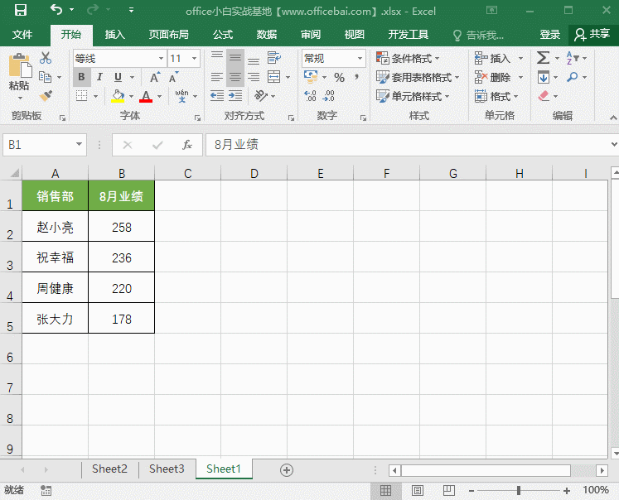Screen dimensions: 619x500
Task: Align text right
Action: (x=254, y=77)
